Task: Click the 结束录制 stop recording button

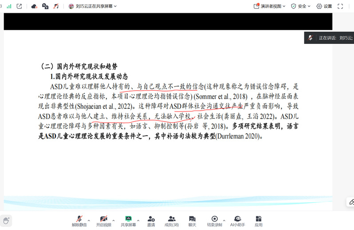Action: pyautogui.click(x=214, y=221)
